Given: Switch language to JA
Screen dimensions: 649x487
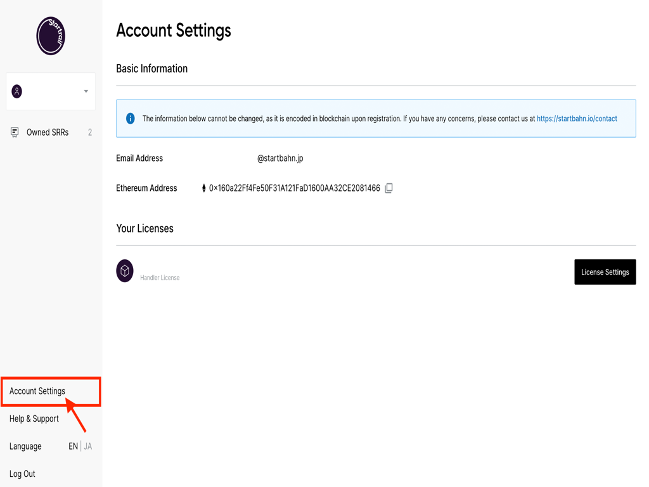Looking at the screenshot, I should point(88,446).
